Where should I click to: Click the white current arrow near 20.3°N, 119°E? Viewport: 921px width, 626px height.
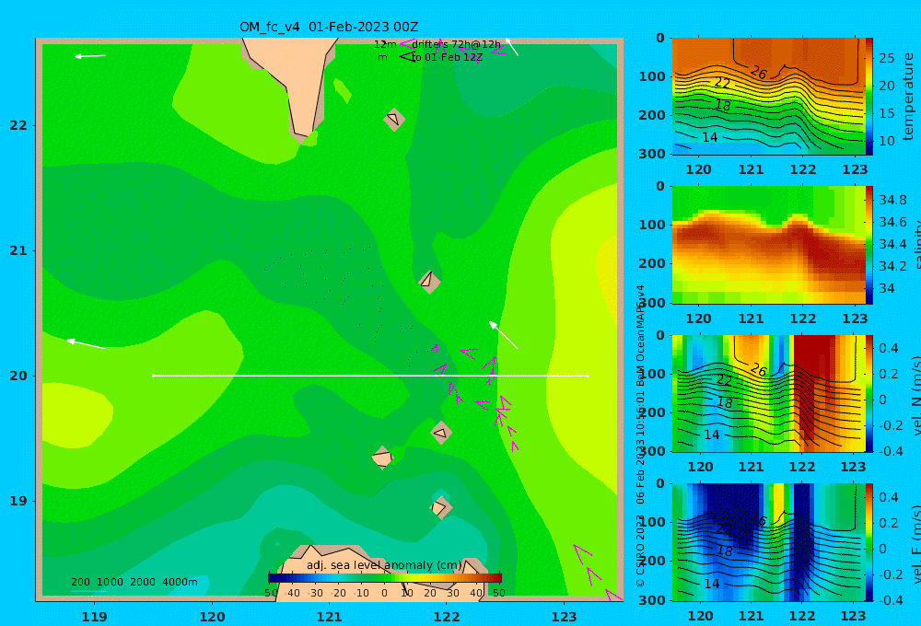(x=86, y=343)
